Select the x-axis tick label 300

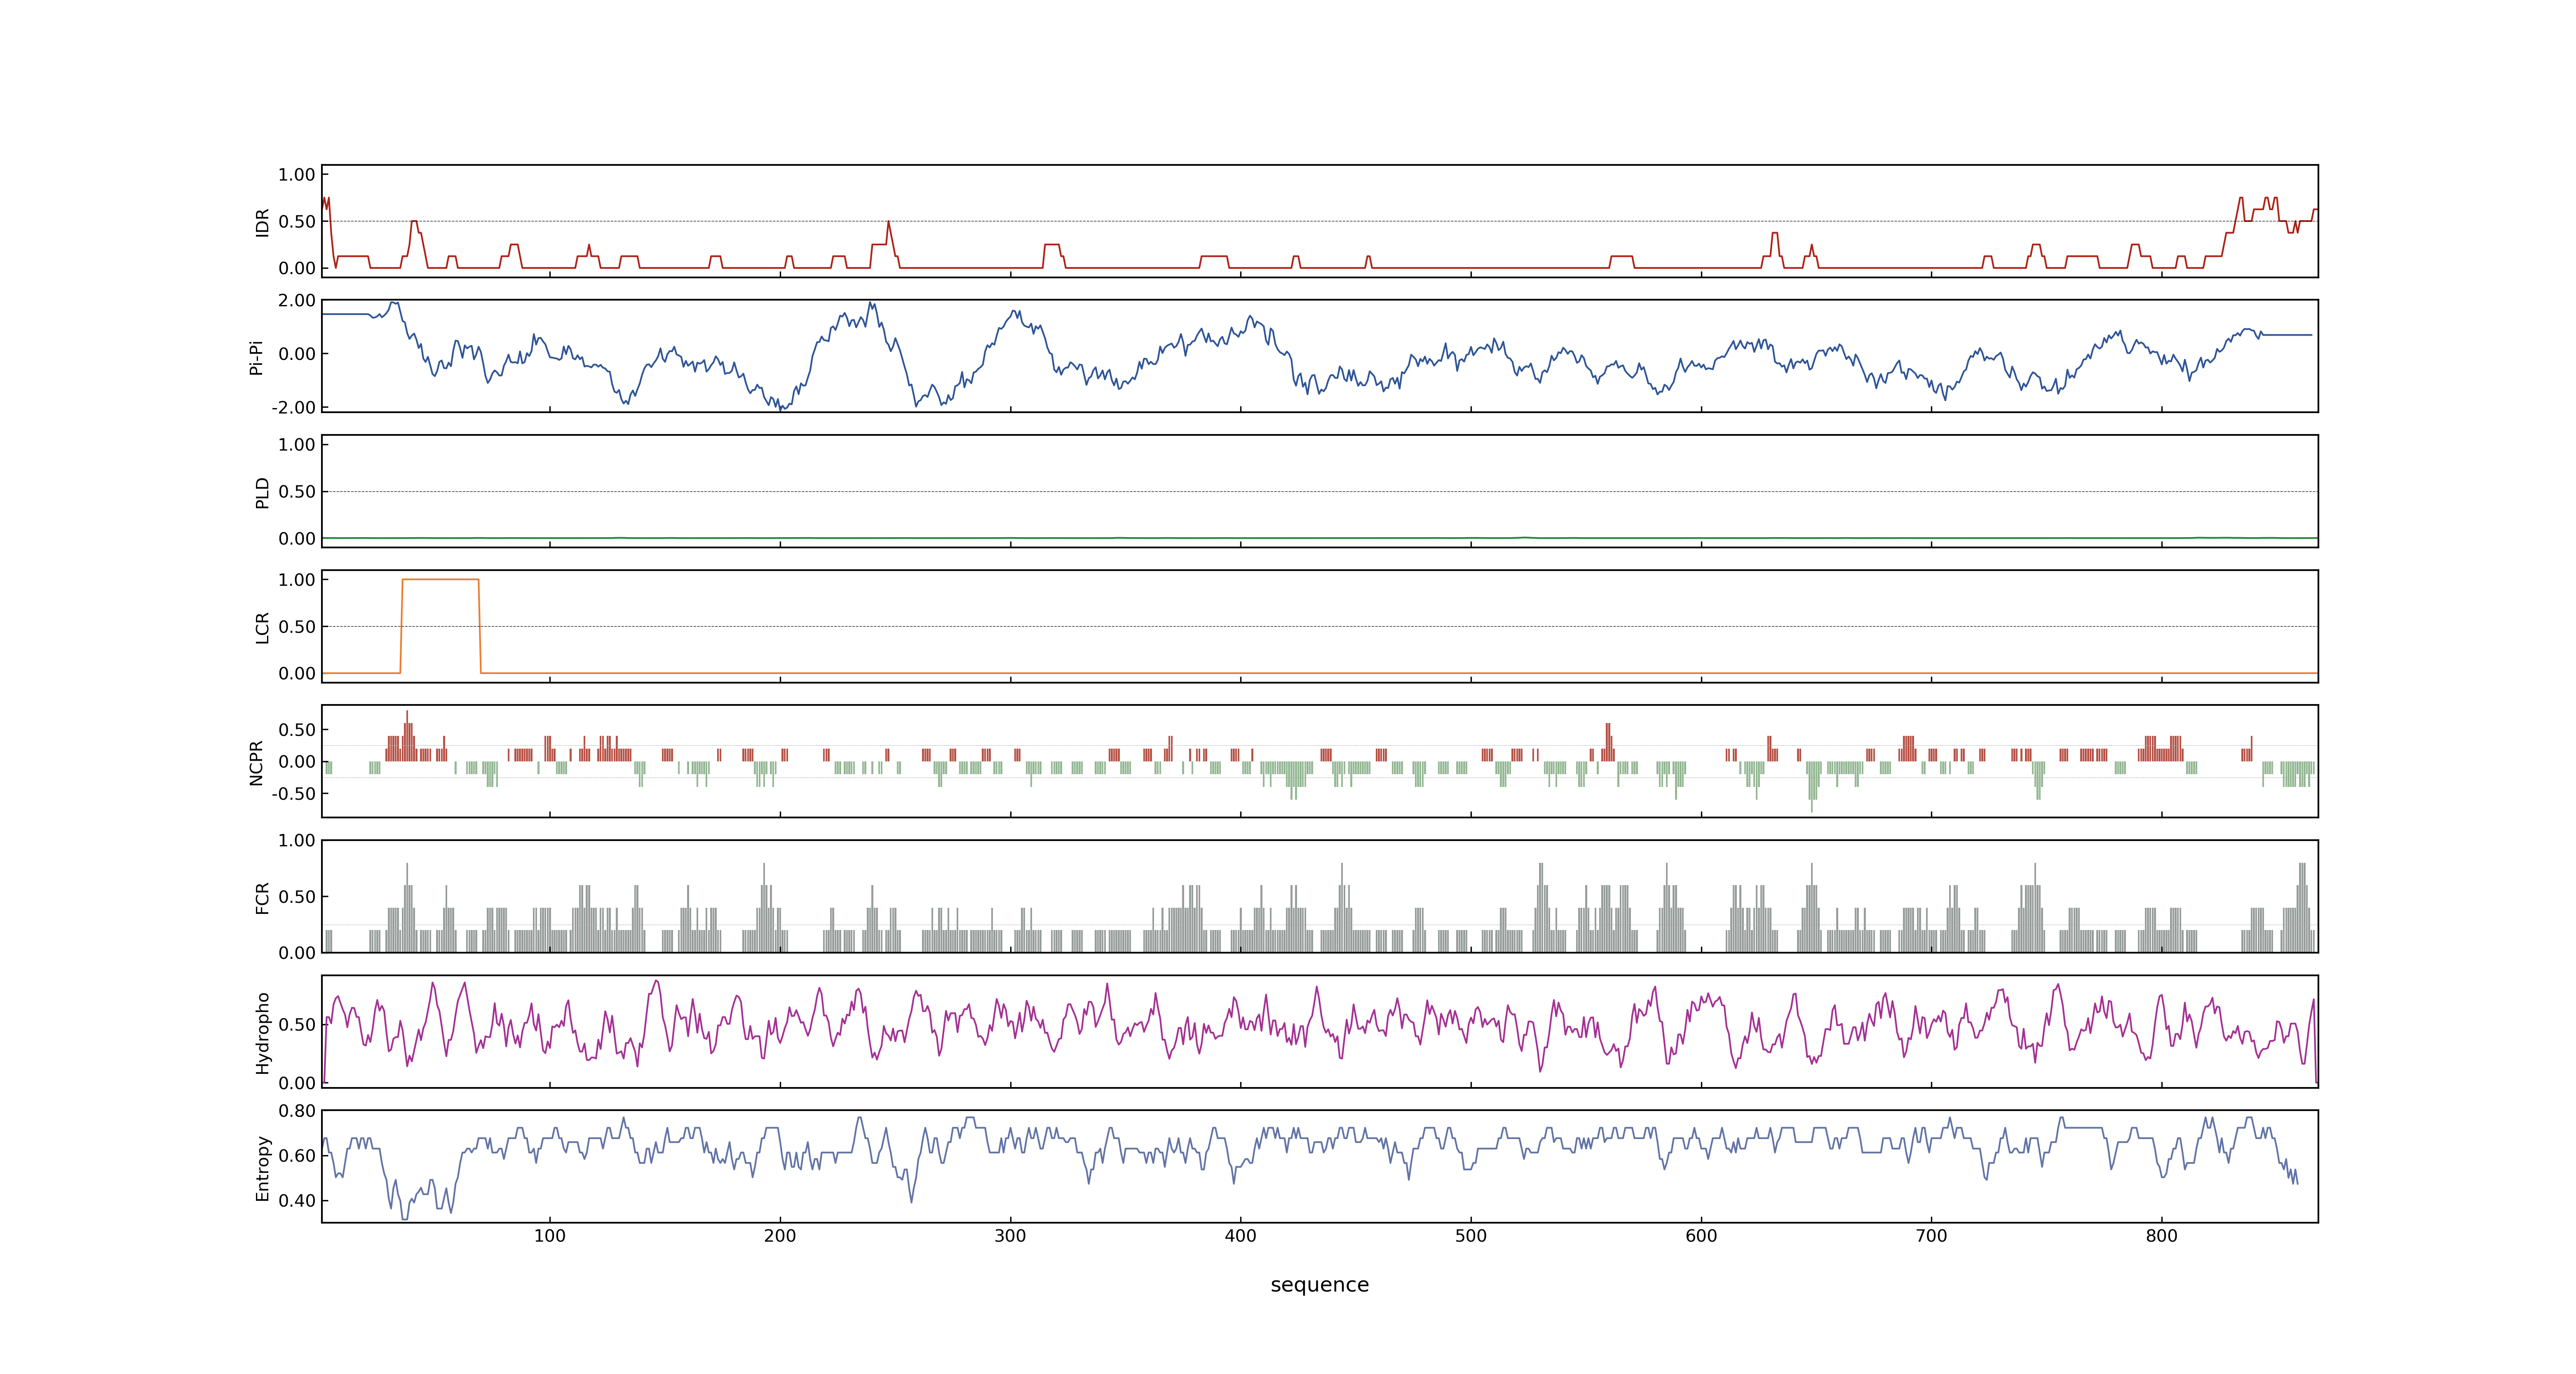tap(1010, 1236)
